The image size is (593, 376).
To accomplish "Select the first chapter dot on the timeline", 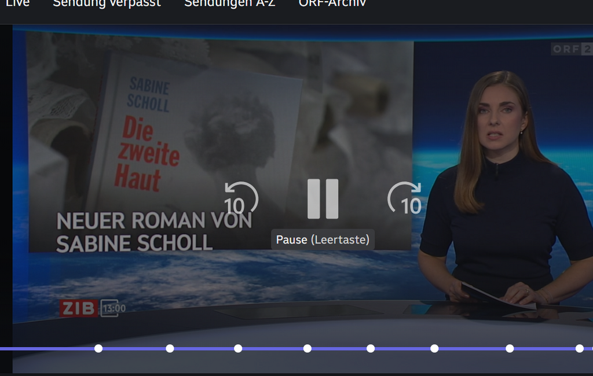I will 98,348.
